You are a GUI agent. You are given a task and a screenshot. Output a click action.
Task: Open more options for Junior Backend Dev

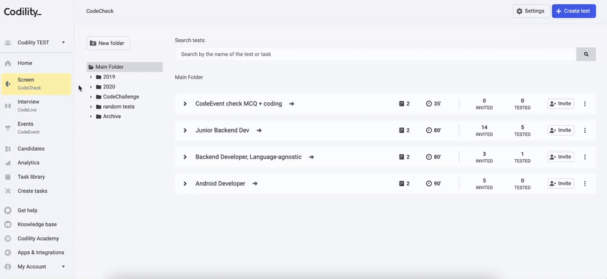coord(585,131)
